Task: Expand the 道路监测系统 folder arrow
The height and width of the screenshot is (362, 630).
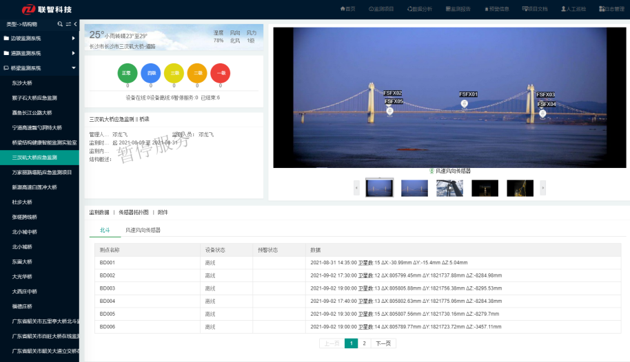Action: pos(74,53)
